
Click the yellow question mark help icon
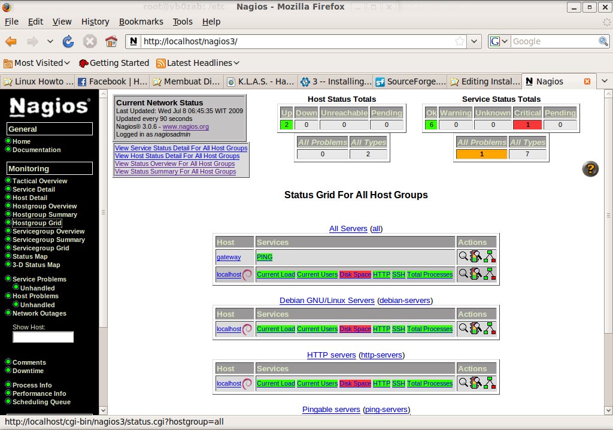[590, 169]
